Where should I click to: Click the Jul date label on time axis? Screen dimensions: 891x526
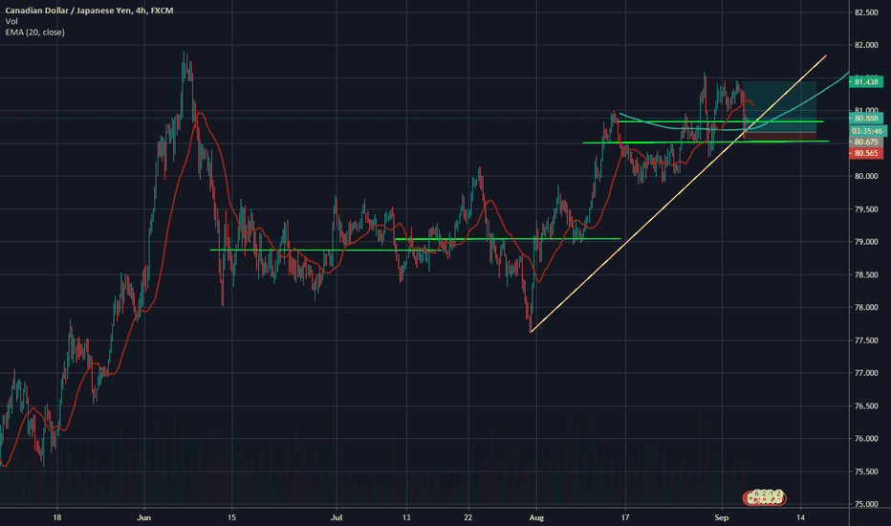(x=337, y=517)
